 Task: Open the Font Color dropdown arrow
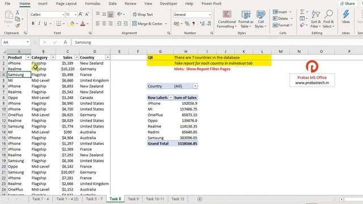coord(88,24)
